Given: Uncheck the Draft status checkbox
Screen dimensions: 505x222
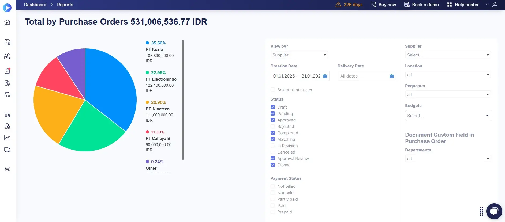Looking at the screenshot, I should coord(273,107).
